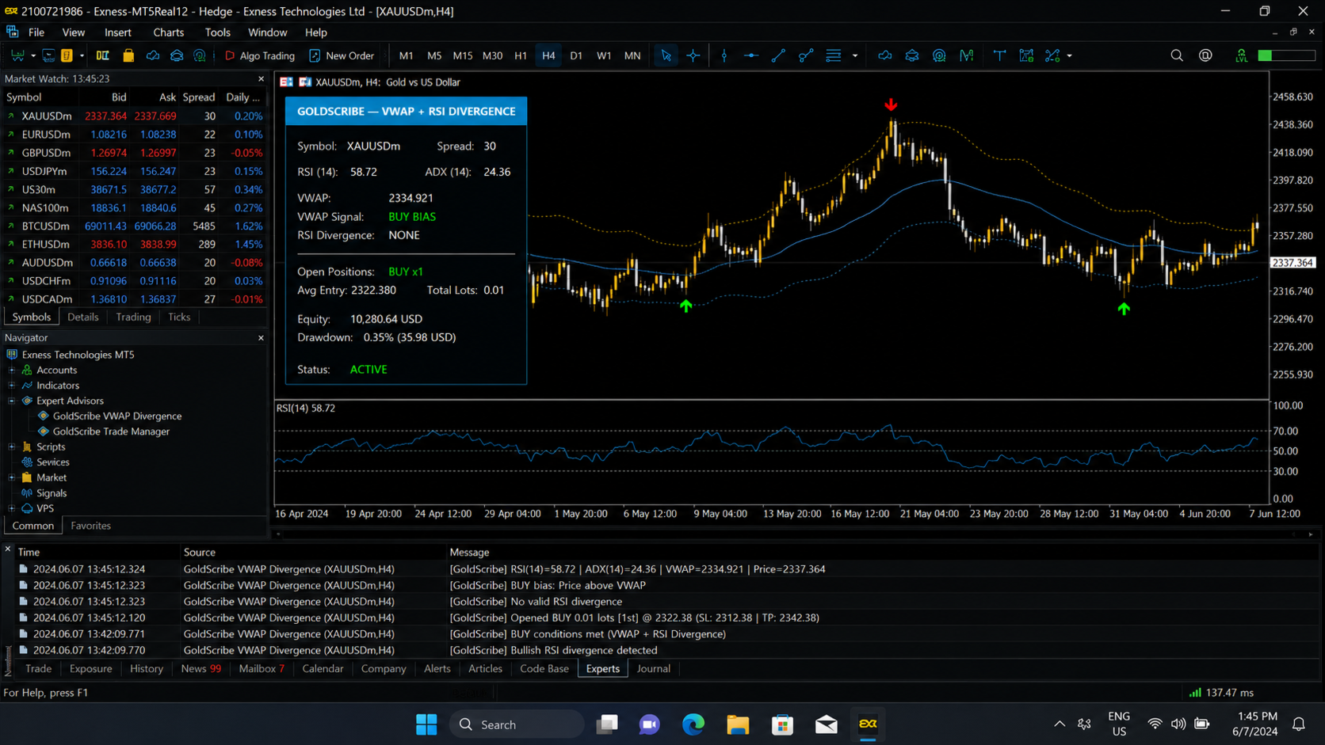Image resolution: width=1325 pixels, height=745 pixels.
Task: Select the three-point polyline drawing tool
Action: point(806,55)
